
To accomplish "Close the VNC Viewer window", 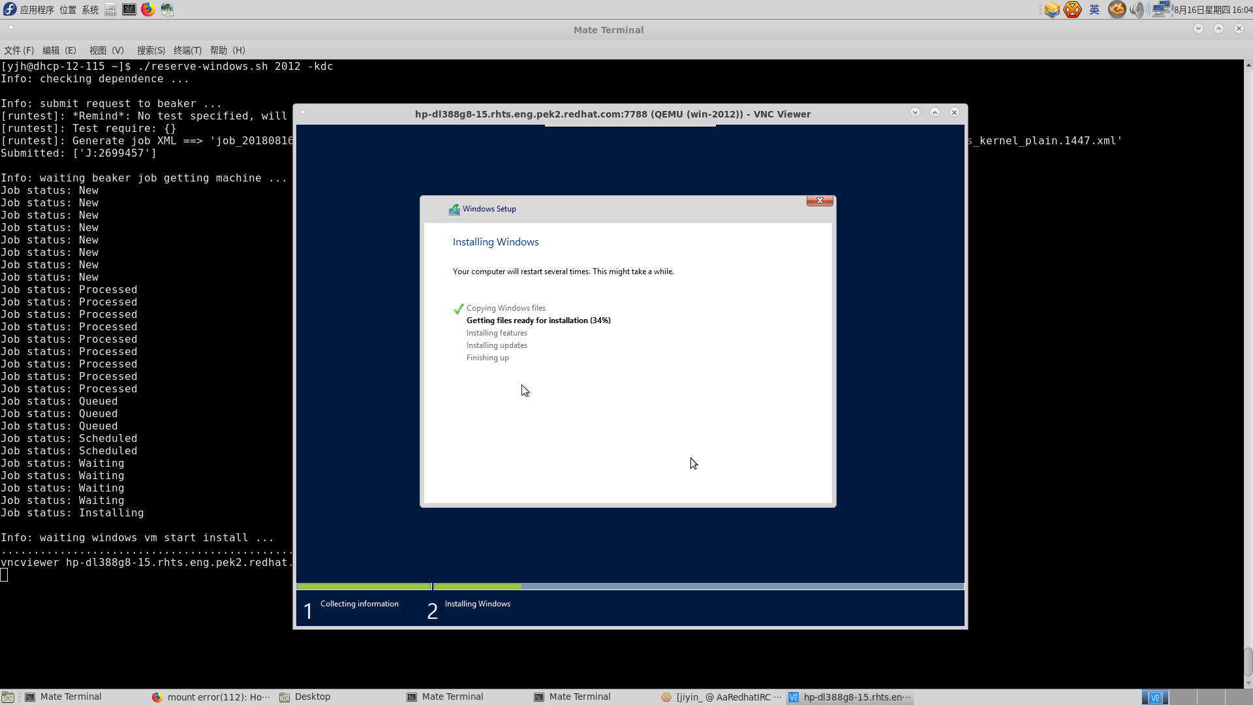I will pos(954,112).
